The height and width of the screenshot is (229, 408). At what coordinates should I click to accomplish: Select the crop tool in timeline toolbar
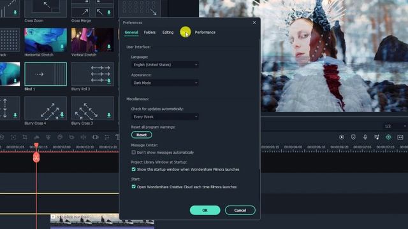pos(25,137)
